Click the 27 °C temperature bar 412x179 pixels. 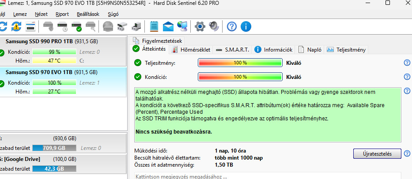point(54,92)
